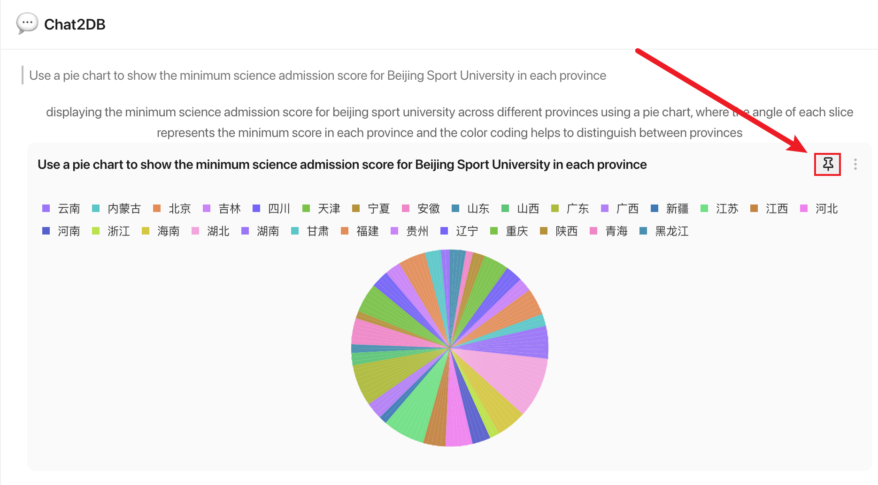The height and width of the screenshot is (485, 878).
Task: Toggle the 黑龙江 legend item
Action: click(x=664, y=231)
